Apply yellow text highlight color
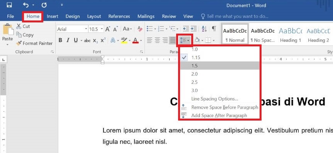Image resolution: width=333 pixels, height=153 pixels. click(x=124, y=40)
